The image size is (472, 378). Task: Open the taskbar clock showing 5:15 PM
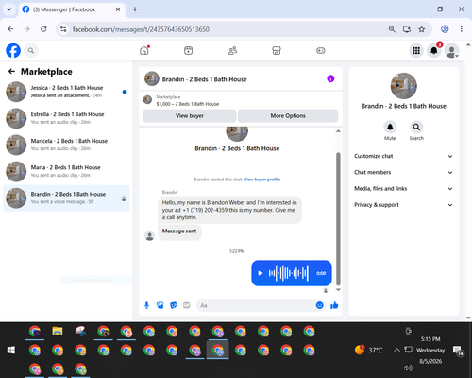pyautogui.click(x=430, y=350)
